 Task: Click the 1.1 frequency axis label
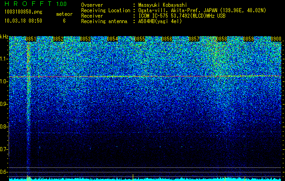[x=4, y=59]
